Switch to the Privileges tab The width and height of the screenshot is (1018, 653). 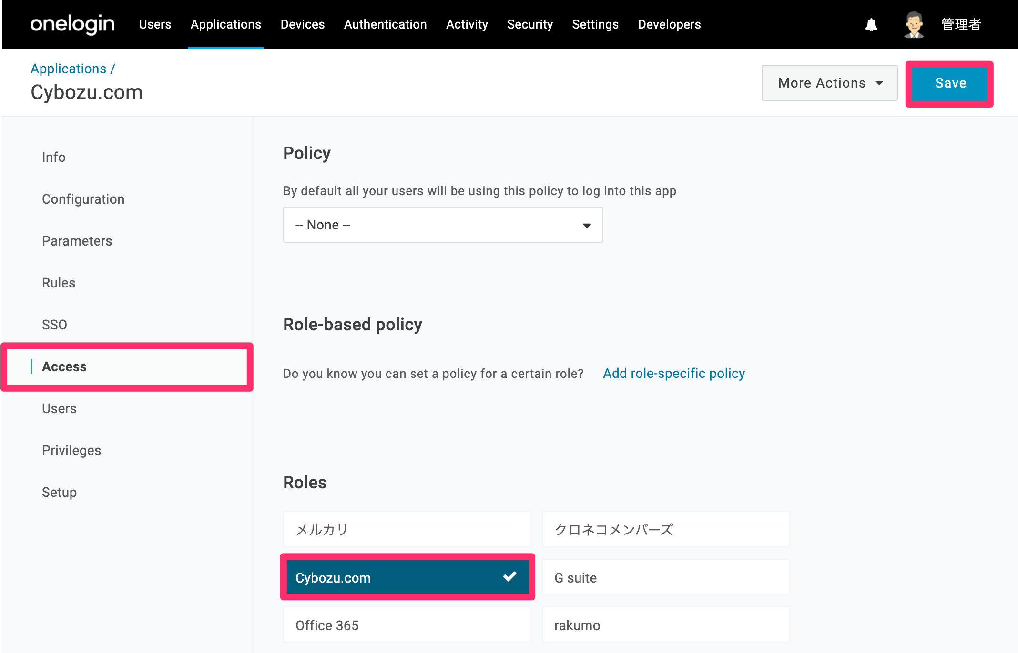tap(71, 450)
